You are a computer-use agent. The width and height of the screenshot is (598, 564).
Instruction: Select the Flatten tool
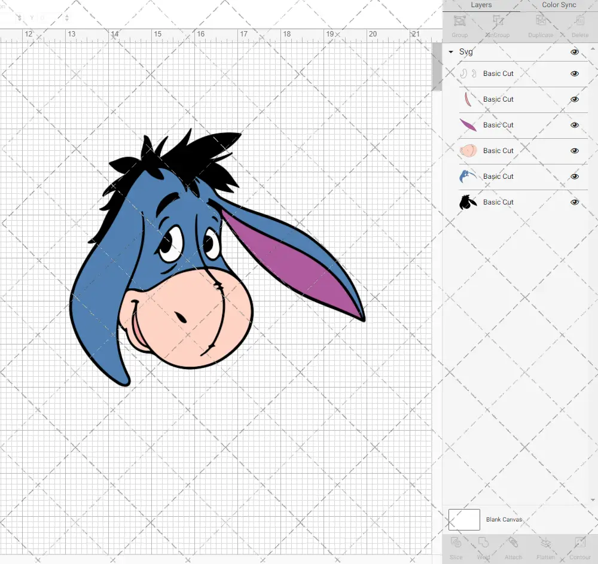[545, 542]
